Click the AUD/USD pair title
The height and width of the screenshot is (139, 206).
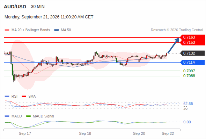[x=15, y=7]
